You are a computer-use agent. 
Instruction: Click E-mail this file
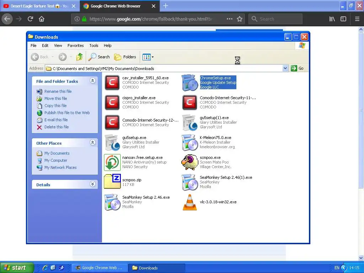tap(56, 120)
